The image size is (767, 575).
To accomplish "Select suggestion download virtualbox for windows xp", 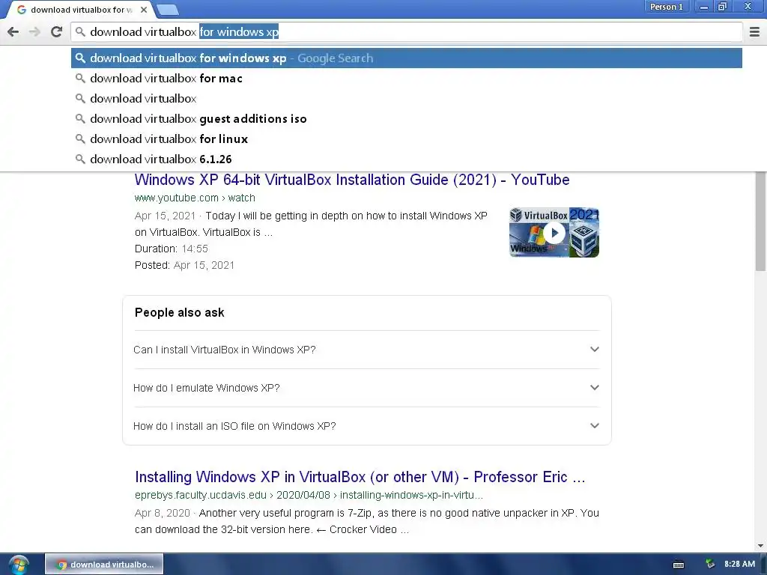I will coord(406,58).
